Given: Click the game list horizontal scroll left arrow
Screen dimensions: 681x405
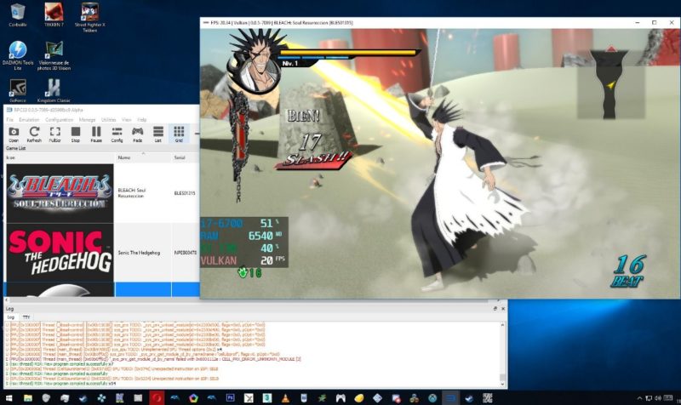Looking at the screenshot, I should click(7, 300).
